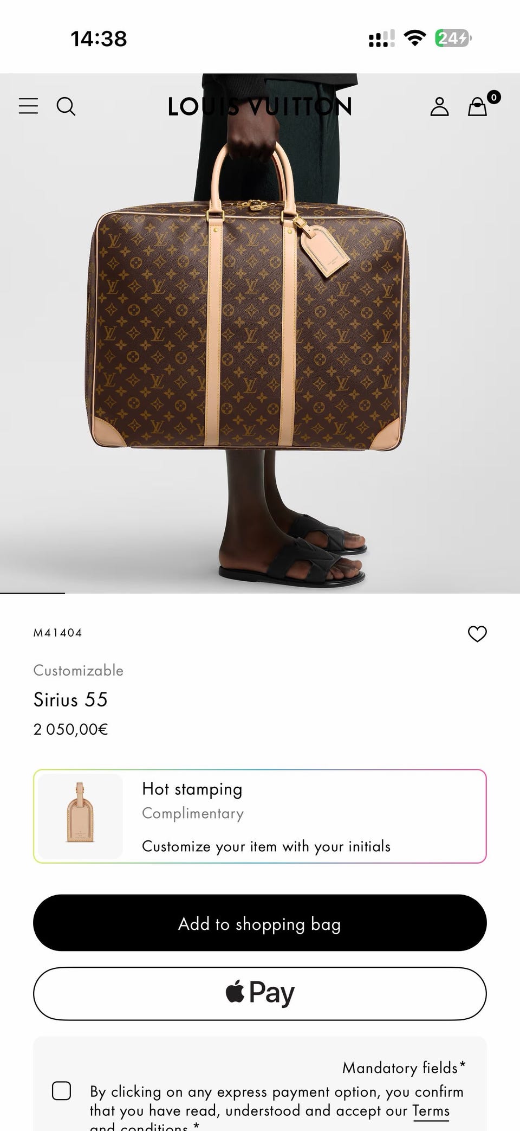Tap the status bar clock
The width and height of the screenshot is (520, 1131).
[99, 38]
